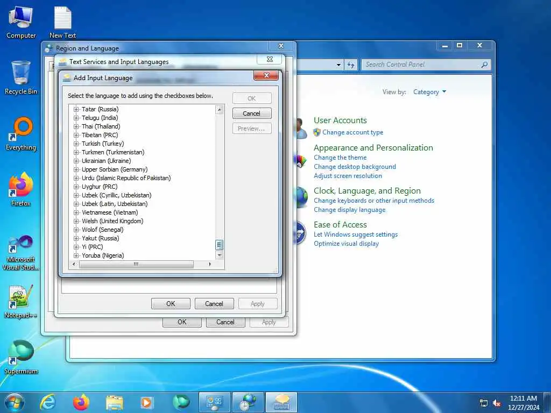Expand the Yoruba (Nigeria) tree node
This screenshot has height=413, width=551.
point(76,255)
